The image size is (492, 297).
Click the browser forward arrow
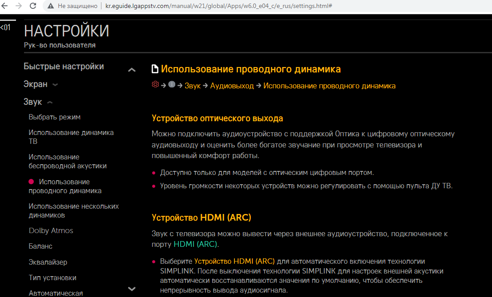(19, 6)
